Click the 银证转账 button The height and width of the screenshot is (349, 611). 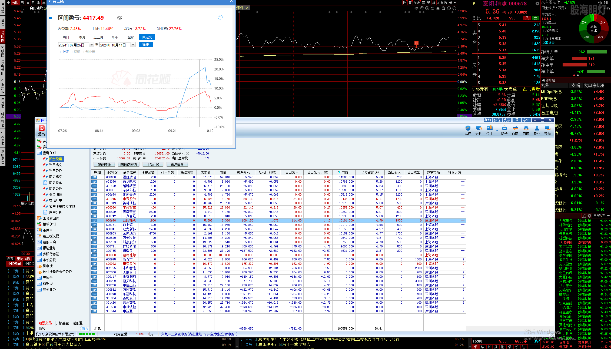pyautogui.click(x=104, y=165)
